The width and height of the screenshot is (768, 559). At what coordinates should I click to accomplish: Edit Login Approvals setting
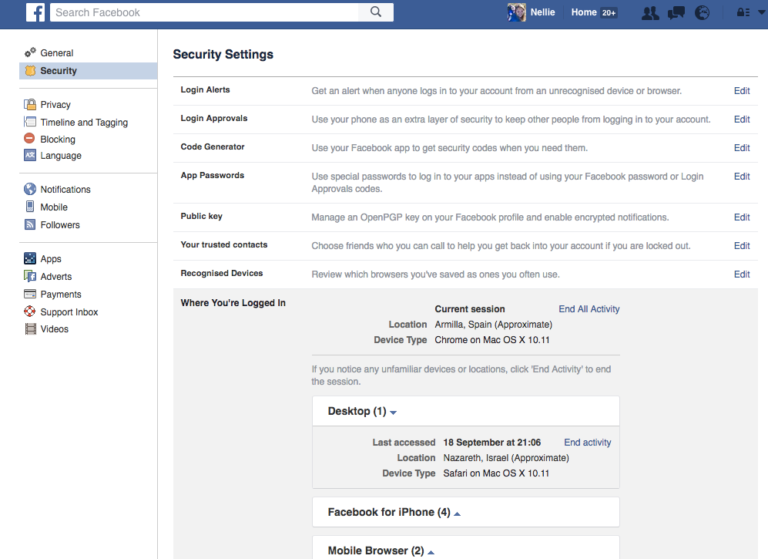point(742,120)
